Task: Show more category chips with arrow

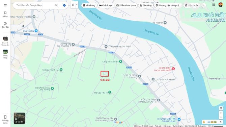Action: point(203,5)
